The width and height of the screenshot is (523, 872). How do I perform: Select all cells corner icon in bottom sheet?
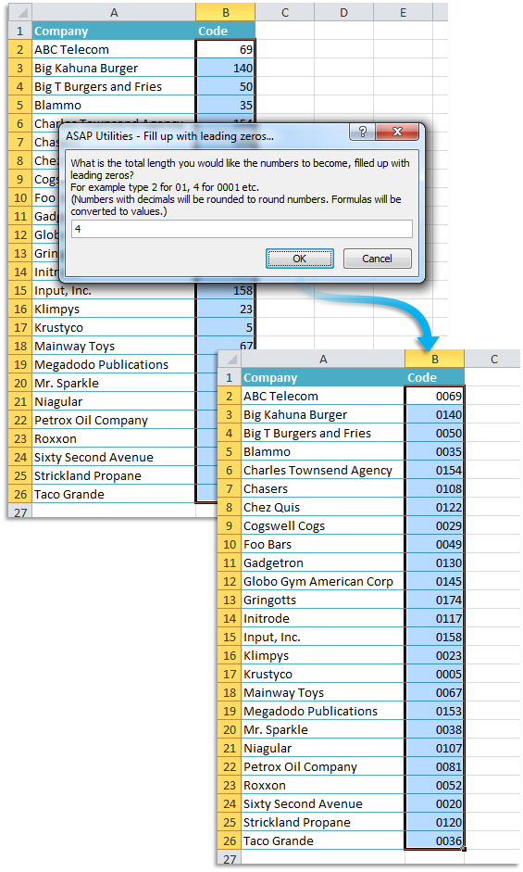click(x=229, y=360)
